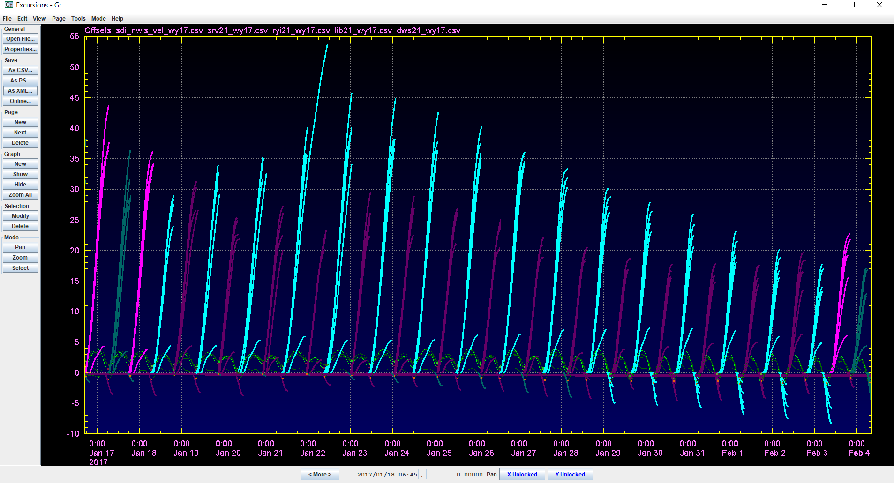Open the File menu
The width and height of the screenshot is (894, 483).
pos(7,19)
